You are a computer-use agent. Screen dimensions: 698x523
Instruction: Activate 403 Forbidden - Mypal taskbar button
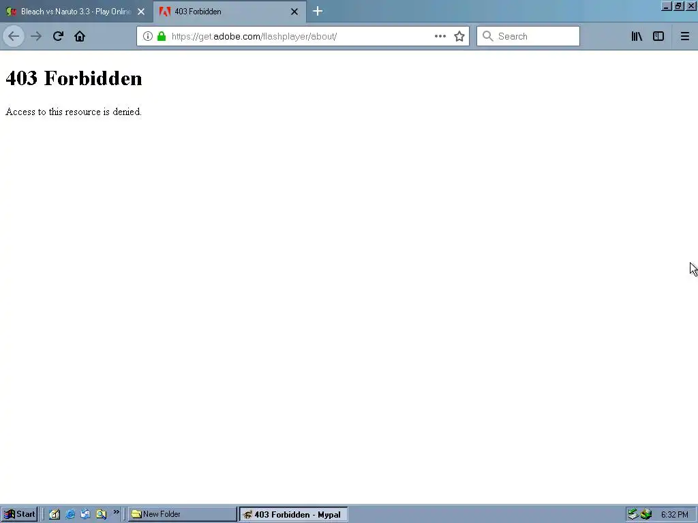pyautogui.click(x=293, y=514)
